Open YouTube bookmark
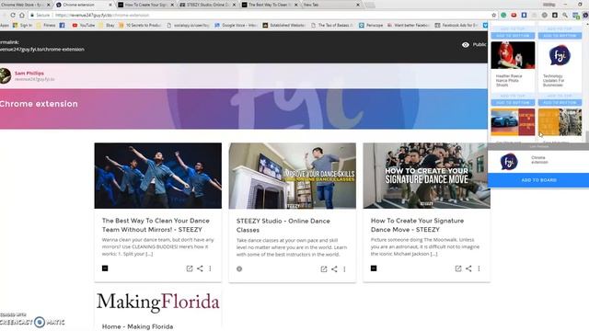Image resolution: width=589 pixels, height=331 pixels. (84, 25)
